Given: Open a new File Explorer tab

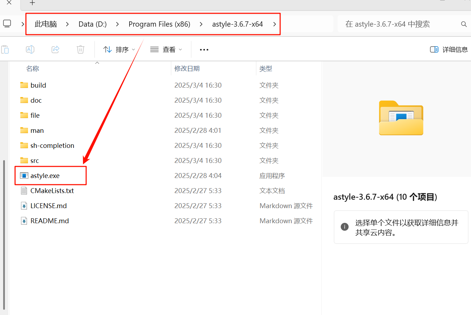Looking at the screenshot, I should [32, 4].
